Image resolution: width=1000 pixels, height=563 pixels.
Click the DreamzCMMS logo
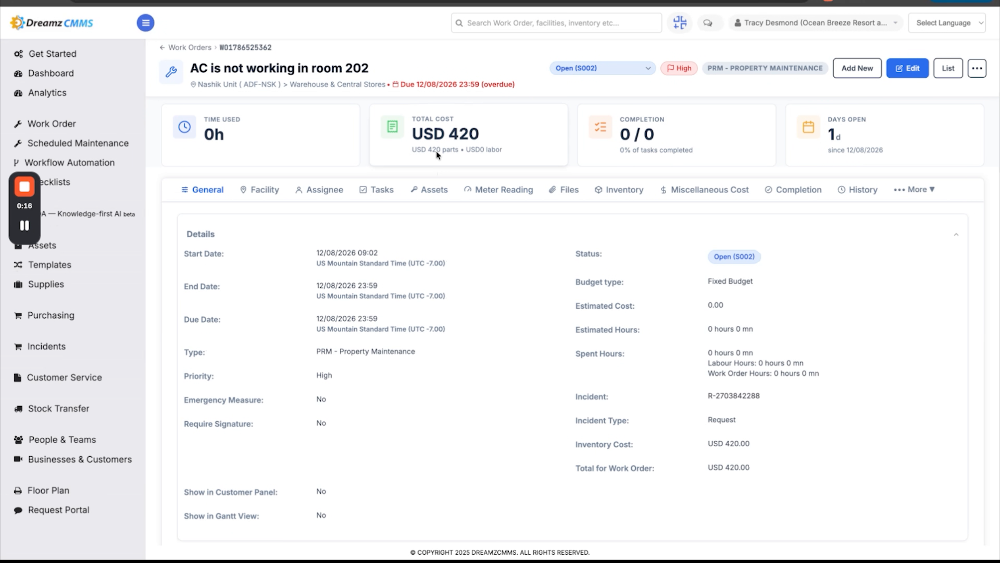pyautogui.click(x=52, y=23)
